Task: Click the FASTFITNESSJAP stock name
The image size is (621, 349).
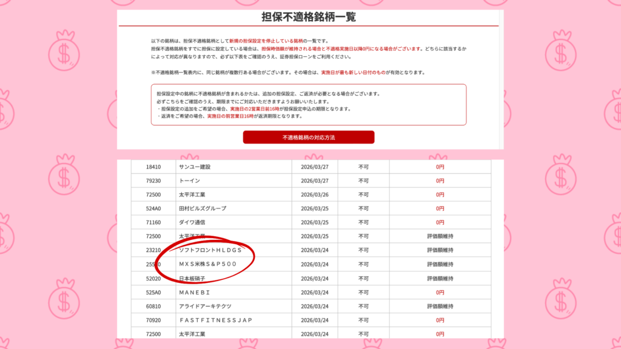Action: point(215,320)
